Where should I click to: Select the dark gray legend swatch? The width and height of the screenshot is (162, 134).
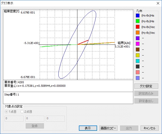pos(138,67)
